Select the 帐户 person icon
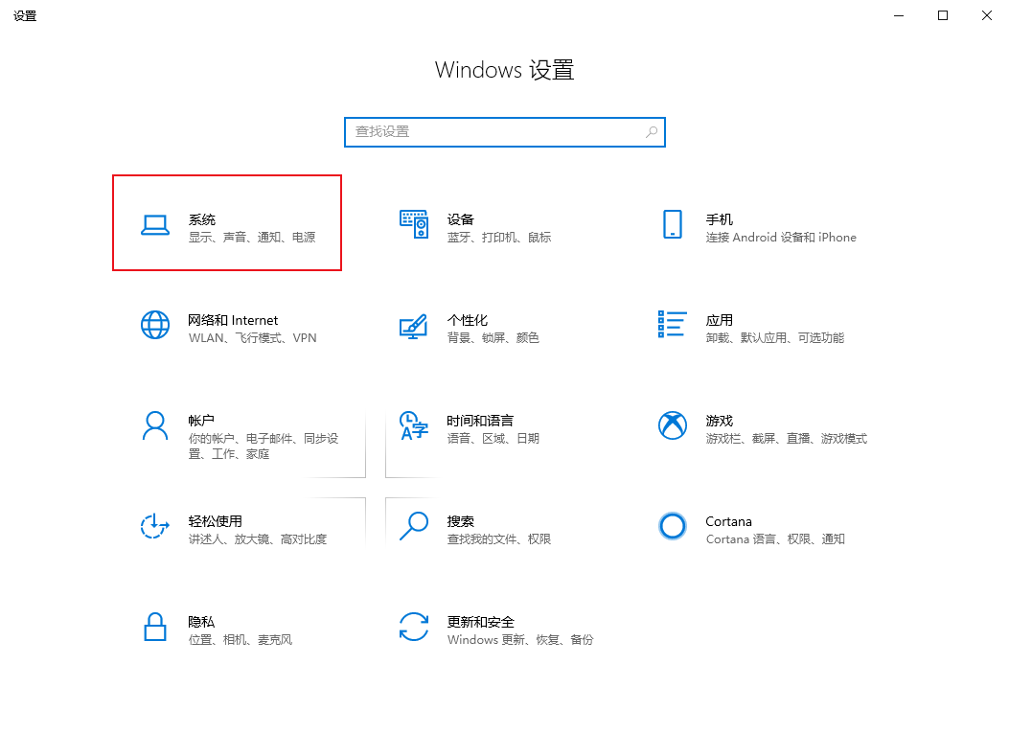The width and height of the screenshot is (1009, 756). tap(155, 425)
